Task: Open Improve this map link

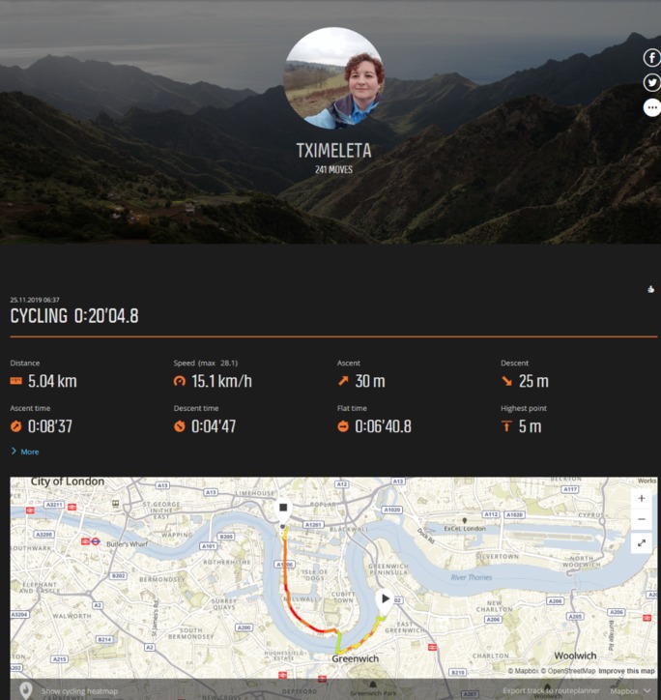Action: (x=626, y=671)
